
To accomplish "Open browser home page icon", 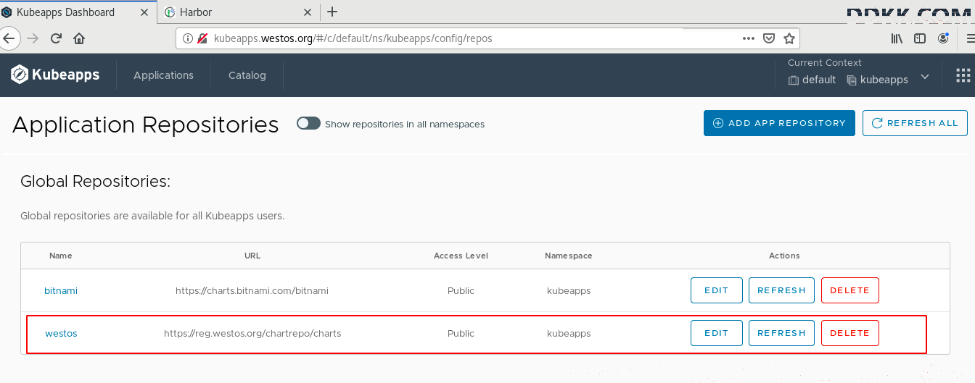I will [x=79, y=38].
